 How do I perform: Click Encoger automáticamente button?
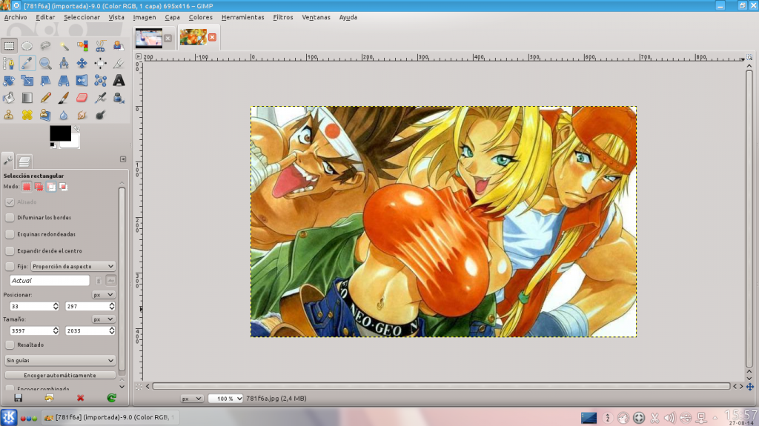tap(60, 375)
